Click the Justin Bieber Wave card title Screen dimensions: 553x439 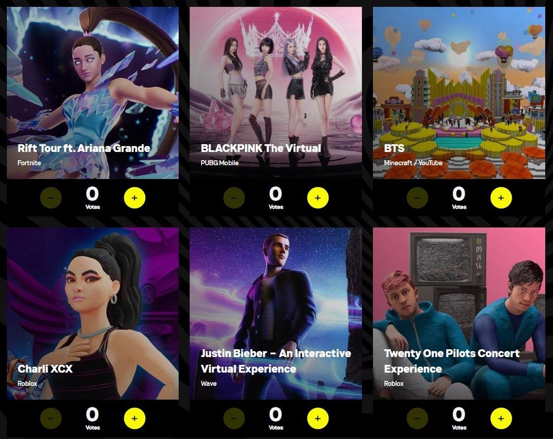[276, 361]
